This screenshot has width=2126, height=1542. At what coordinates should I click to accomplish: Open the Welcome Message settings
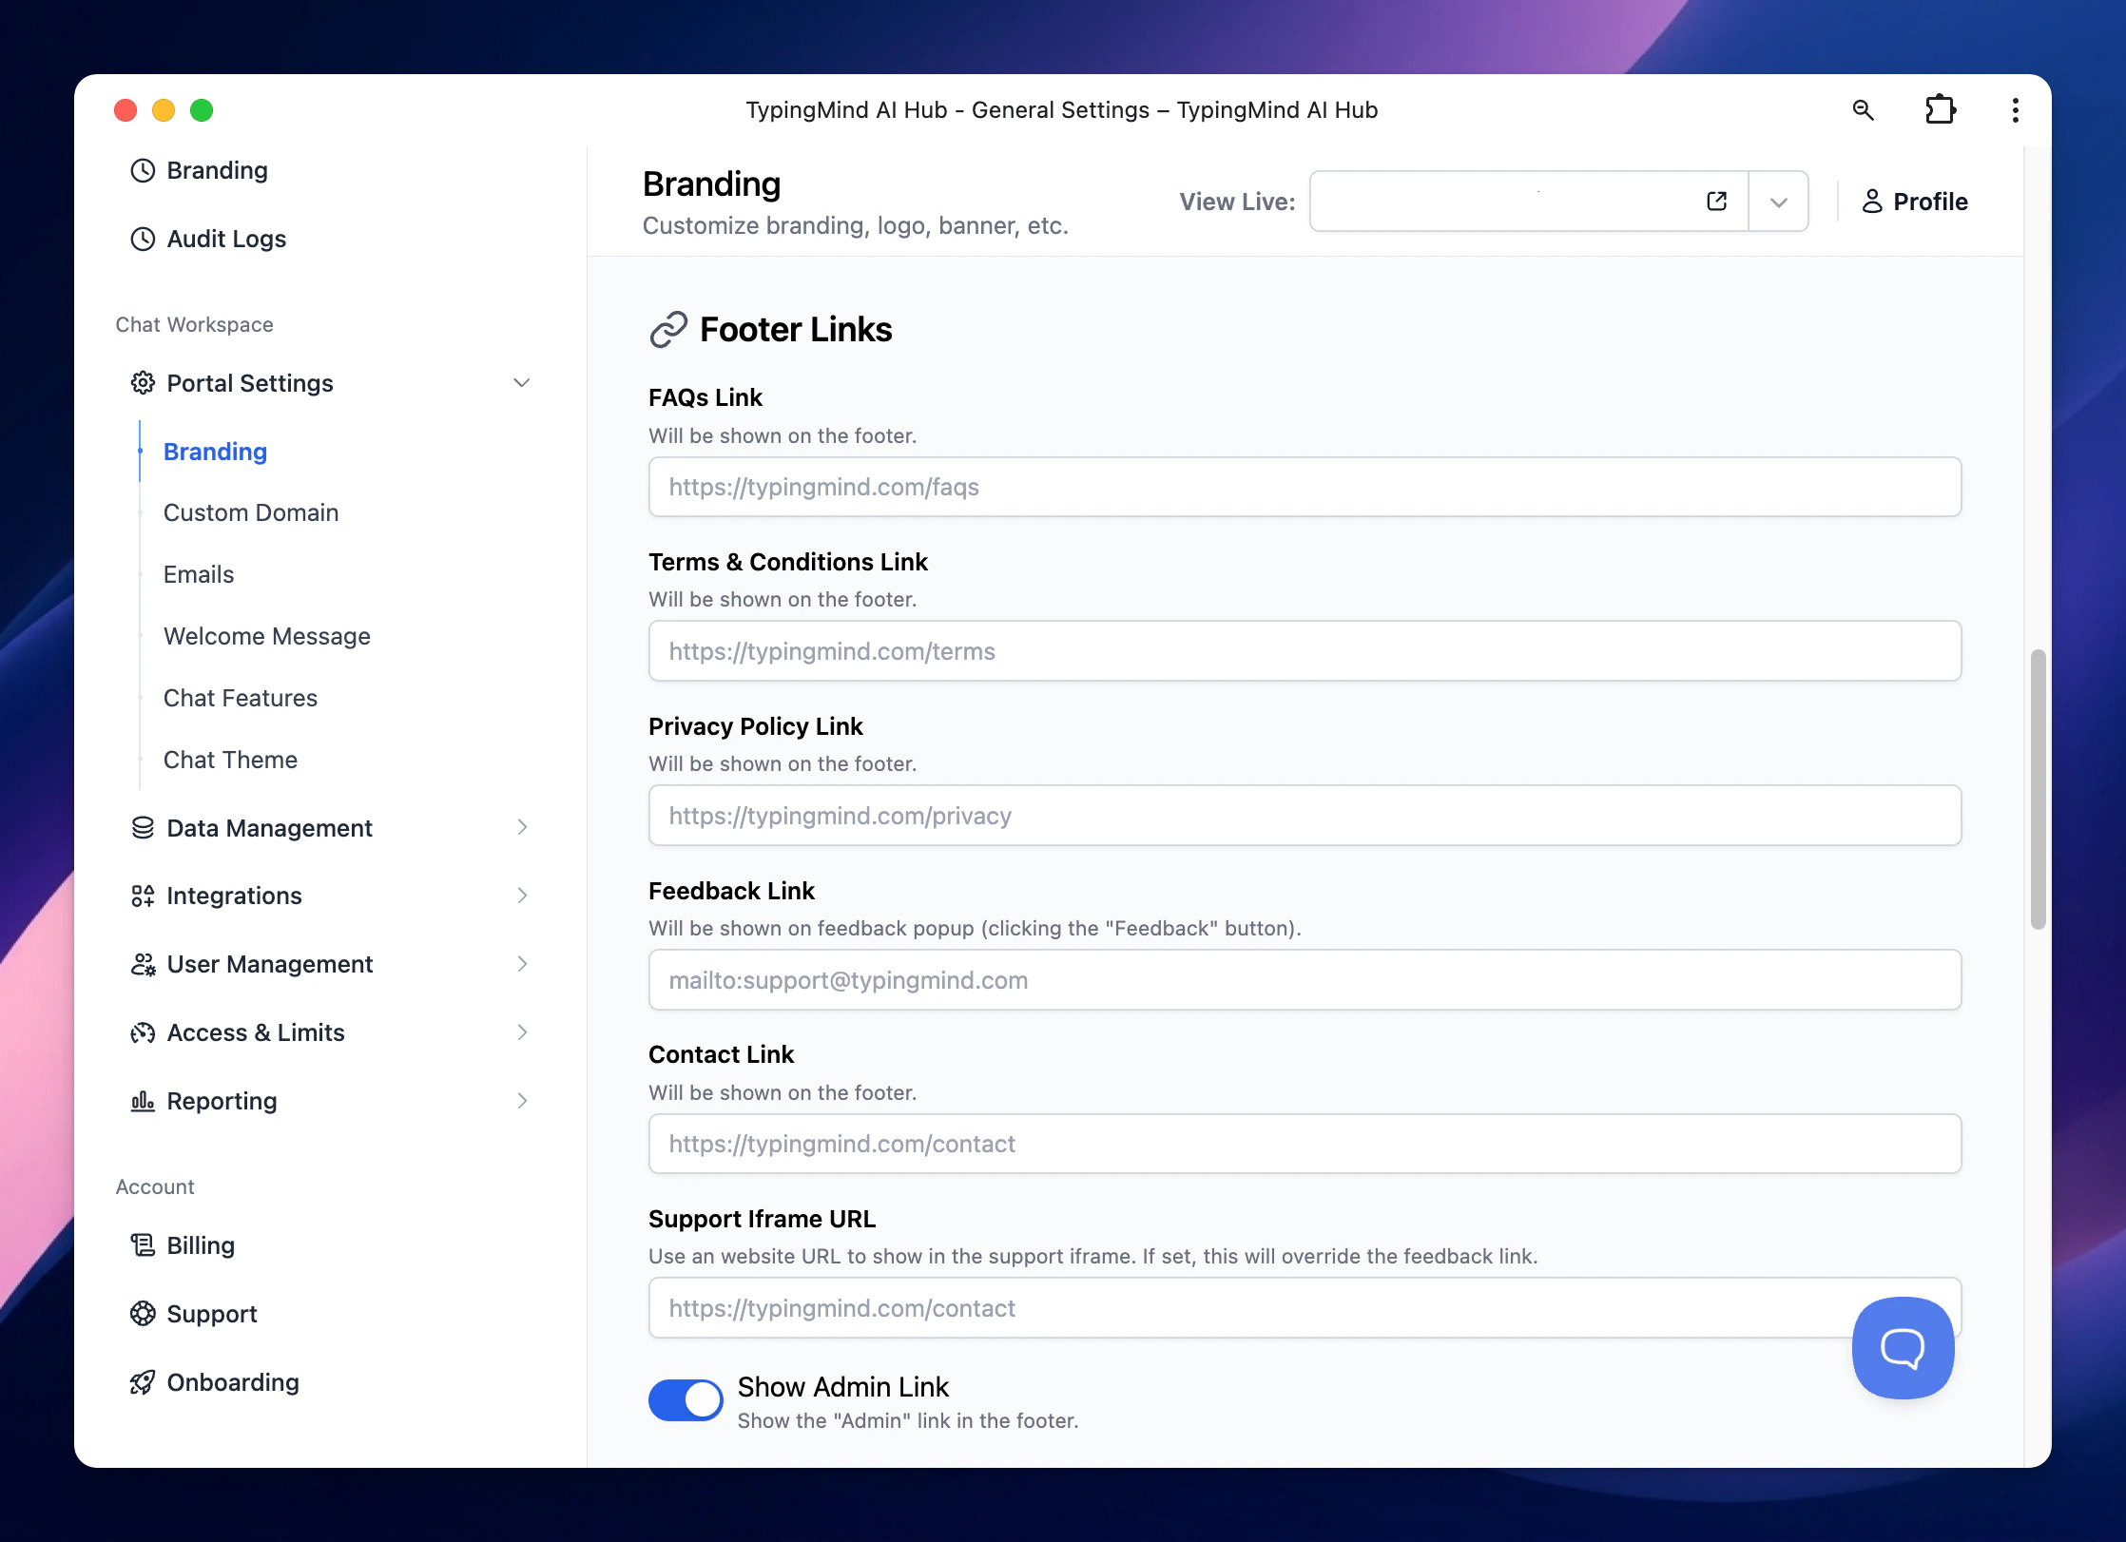(x=267, y=637)
